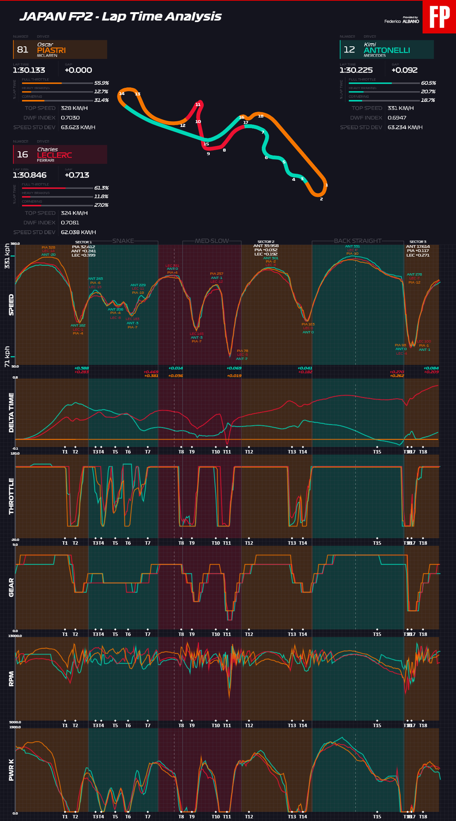Select the Charles Leclerc driver card
Screen dimensions: 456x821
pos(60,155)
